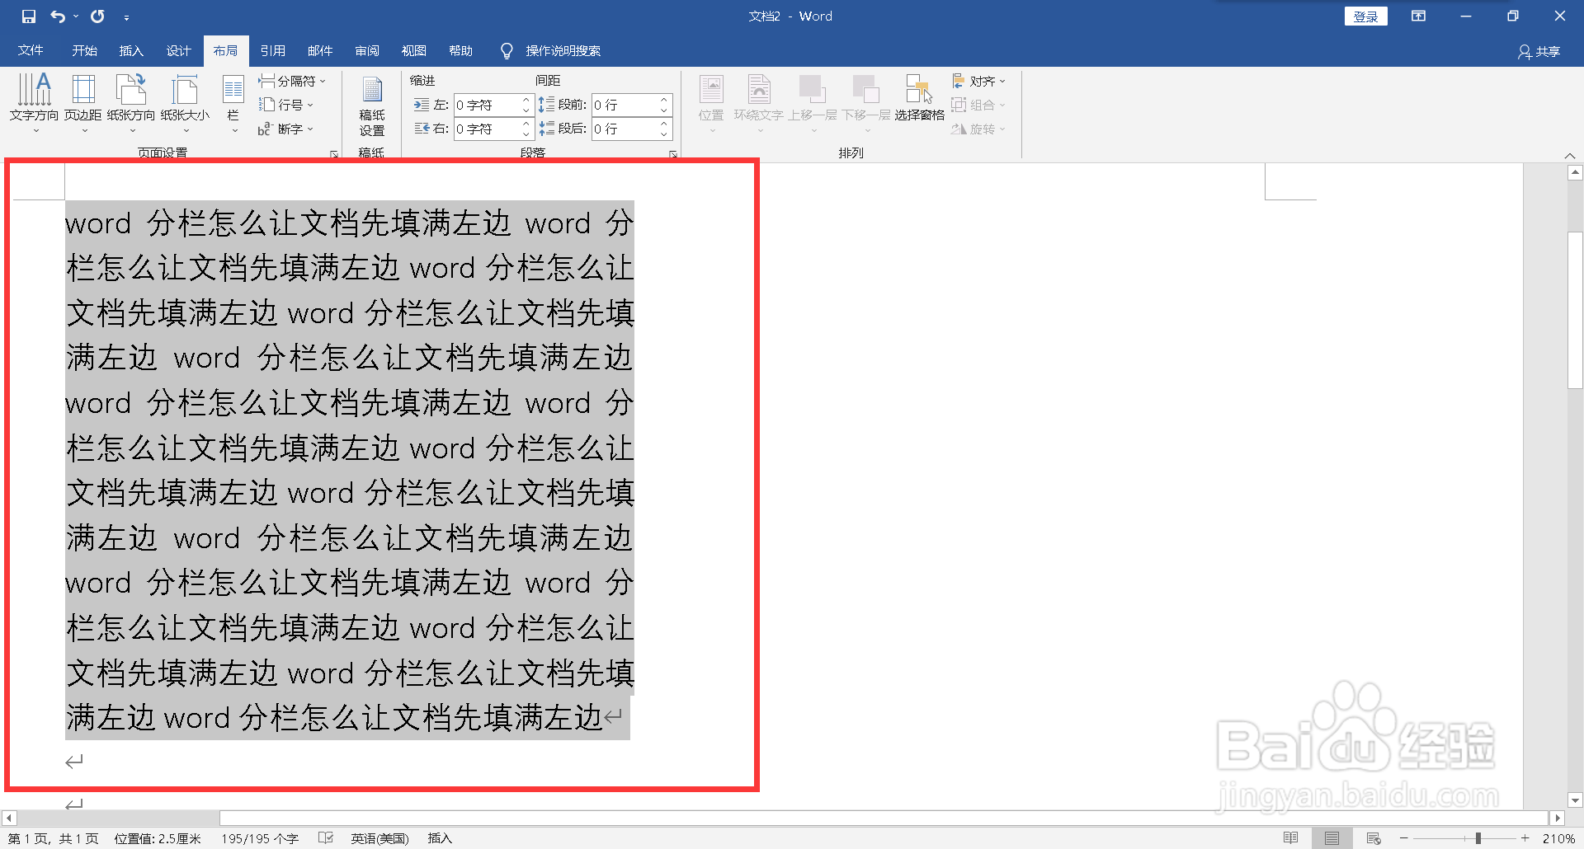Decrease spacing after with down arrow

coord(664,134)
